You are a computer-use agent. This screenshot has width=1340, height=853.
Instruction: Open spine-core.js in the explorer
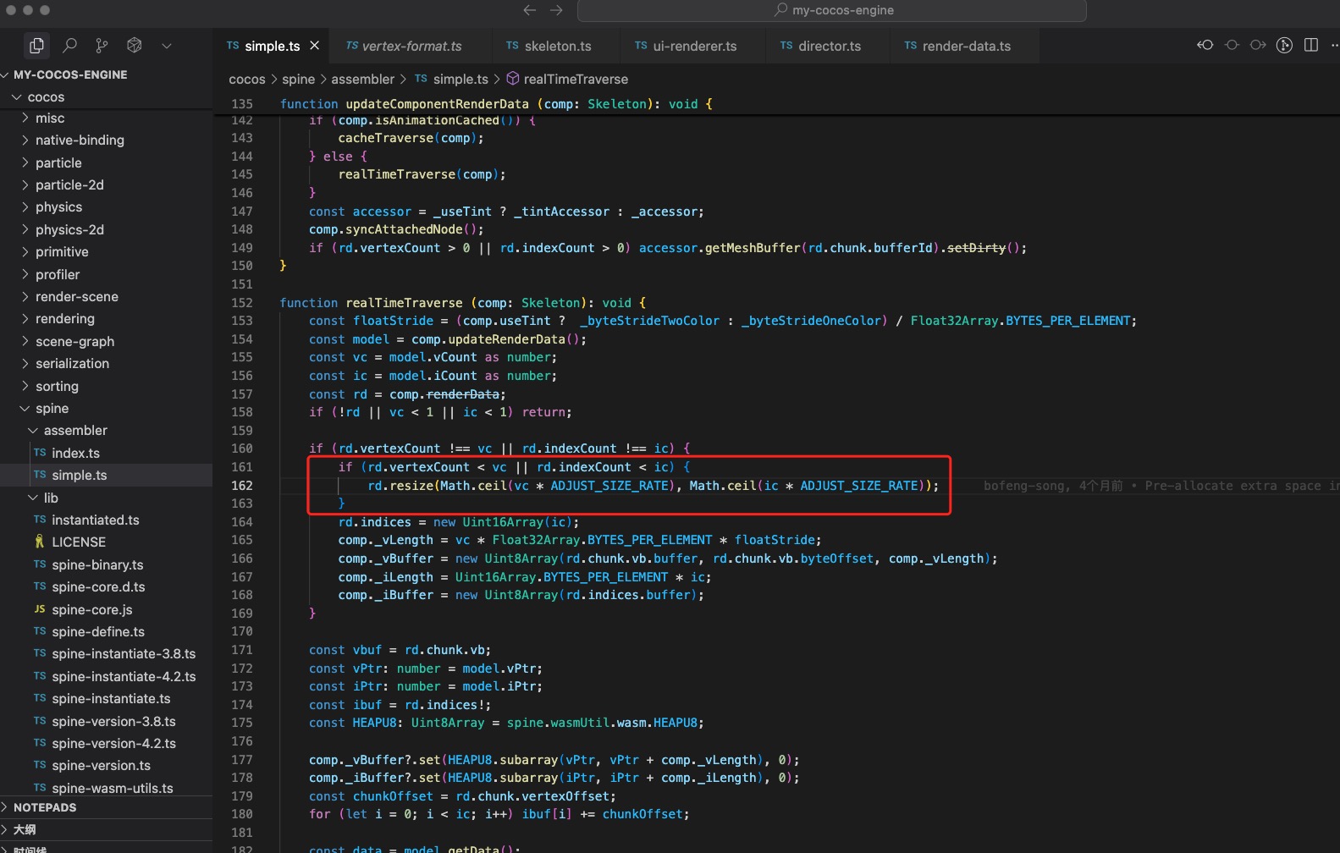(91, 610)
